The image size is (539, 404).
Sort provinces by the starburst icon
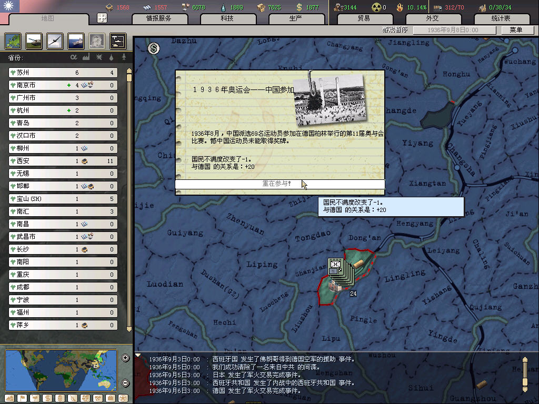99,57
